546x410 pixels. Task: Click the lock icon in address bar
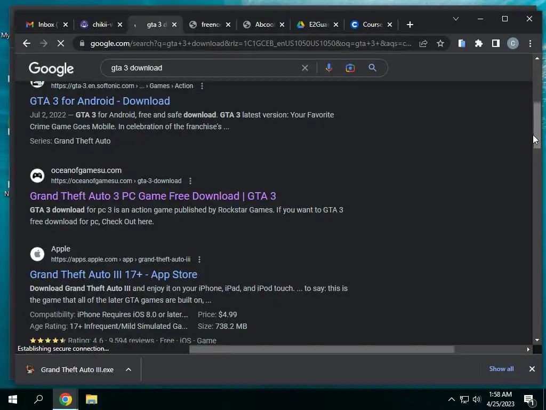point(82,43)
